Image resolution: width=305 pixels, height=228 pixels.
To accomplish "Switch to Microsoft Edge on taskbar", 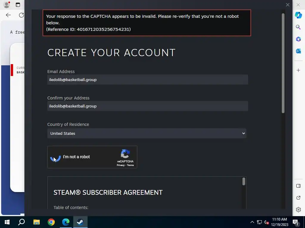I will (x=66, y=222).
